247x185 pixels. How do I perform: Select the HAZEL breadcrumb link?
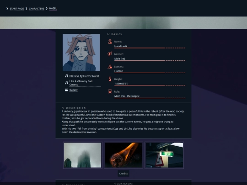click(53, 9)
